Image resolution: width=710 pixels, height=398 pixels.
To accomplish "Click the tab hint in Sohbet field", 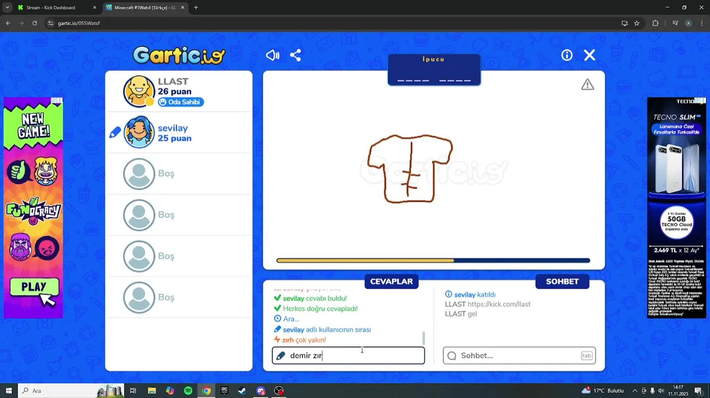I will click(x=587, y=355).
